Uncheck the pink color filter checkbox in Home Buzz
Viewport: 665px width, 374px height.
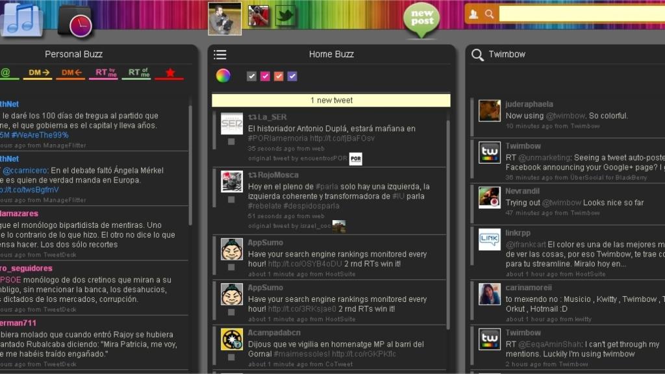pos(265,76)
